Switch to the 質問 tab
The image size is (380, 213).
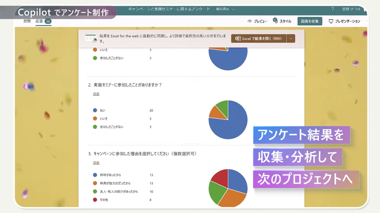point(27,21)
